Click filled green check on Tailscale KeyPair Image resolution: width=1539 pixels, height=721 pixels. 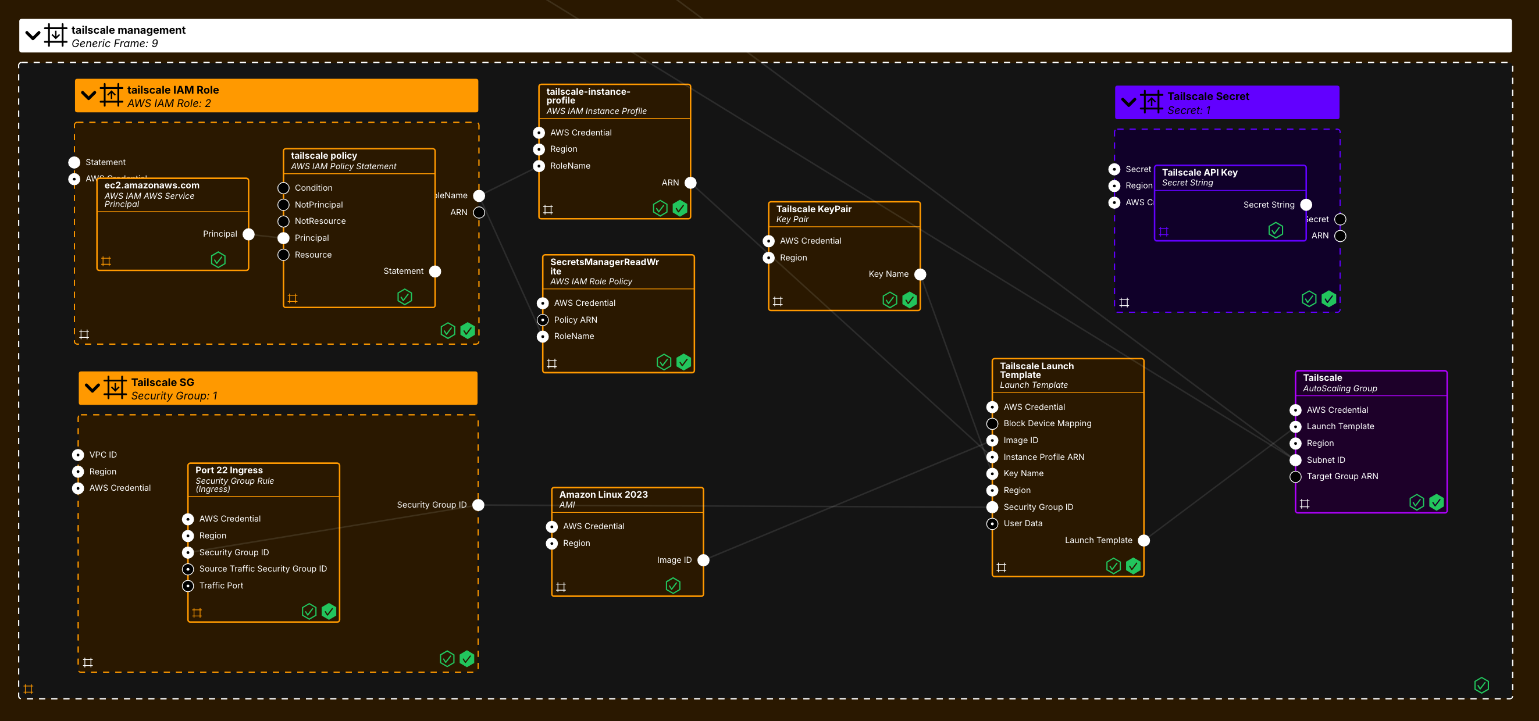[x=910, y=300]
